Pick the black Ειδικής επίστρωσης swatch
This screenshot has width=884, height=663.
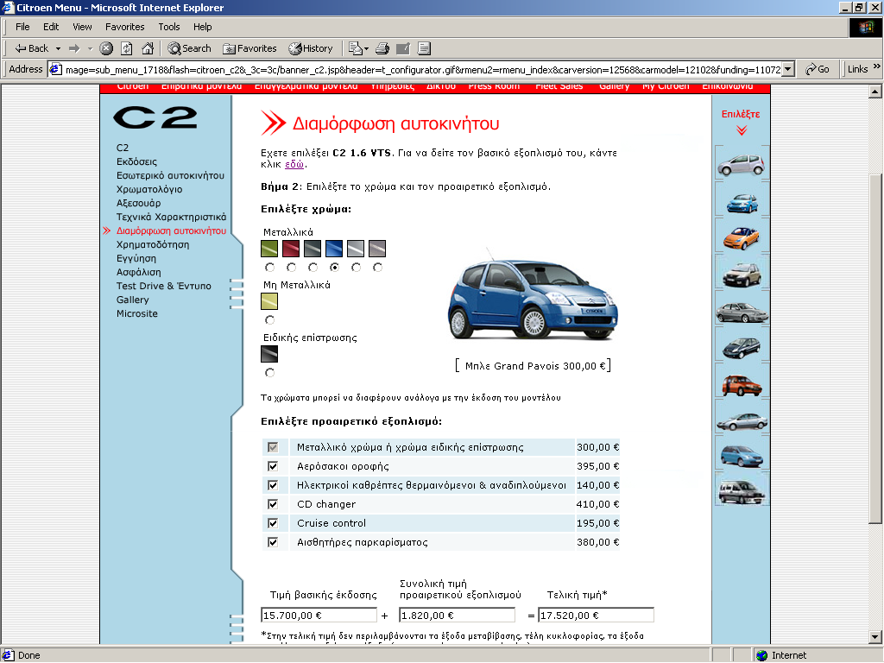(x=269, y=354)
